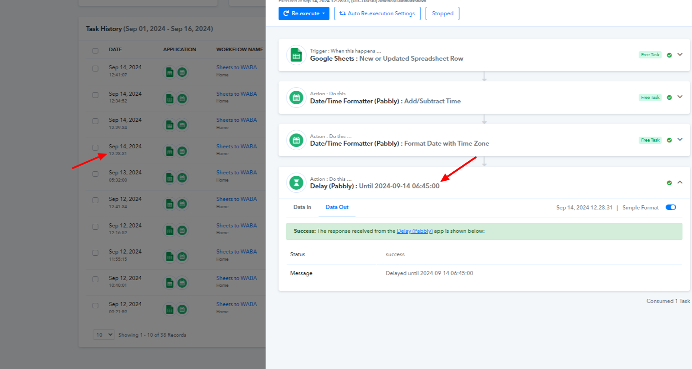Viewport: 692px width, 369px height.
Task: Click the Free Task badge on Format Date step
Action: 650,140
